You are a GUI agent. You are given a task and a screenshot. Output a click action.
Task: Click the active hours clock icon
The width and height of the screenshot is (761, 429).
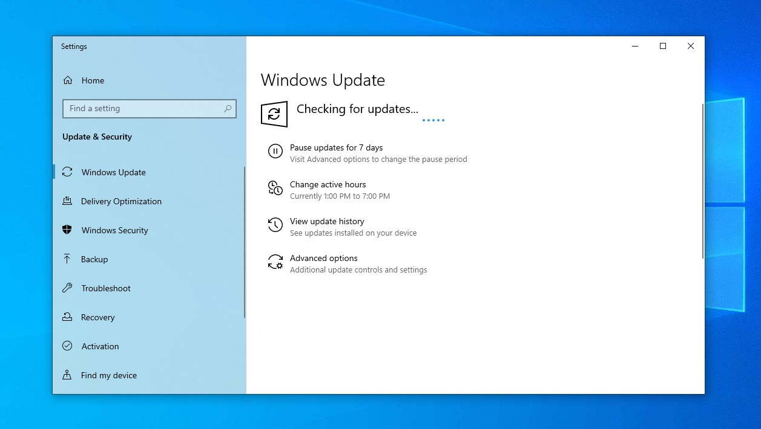pyautogui.click(x=275, y=188)
